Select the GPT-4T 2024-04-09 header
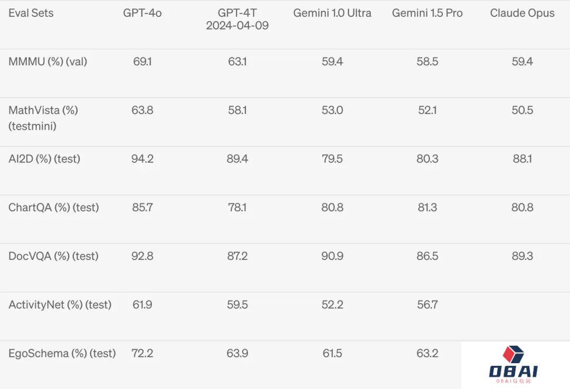570x389 pixels. coord(237,20)
